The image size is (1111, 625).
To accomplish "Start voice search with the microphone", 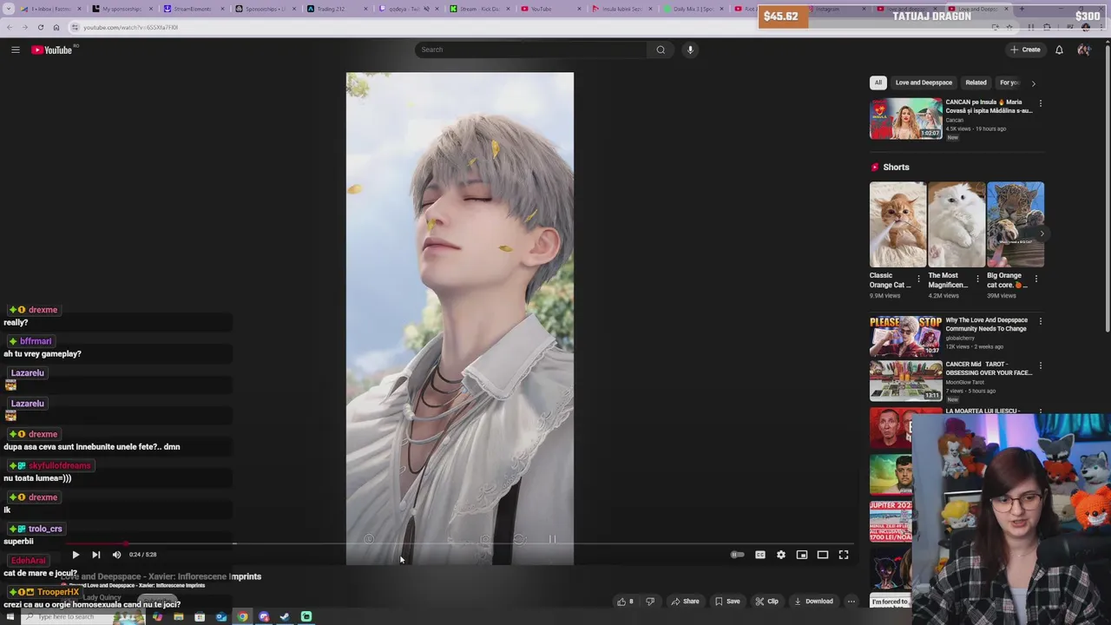I will [690, 49].
